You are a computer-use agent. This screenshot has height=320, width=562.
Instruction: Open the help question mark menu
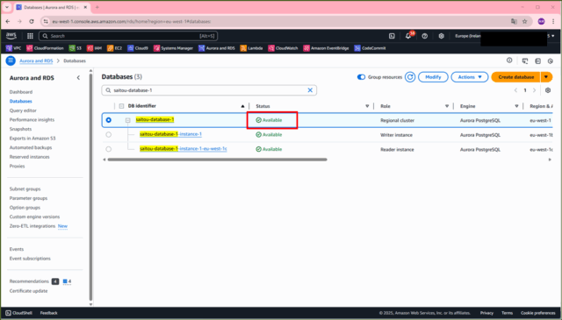[425, 36]
